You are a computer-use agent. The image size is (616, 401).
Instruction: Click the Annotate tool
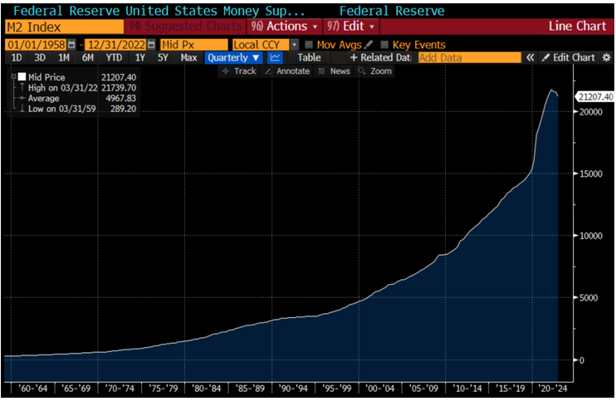pyautogui.click(x=287, y=71)
